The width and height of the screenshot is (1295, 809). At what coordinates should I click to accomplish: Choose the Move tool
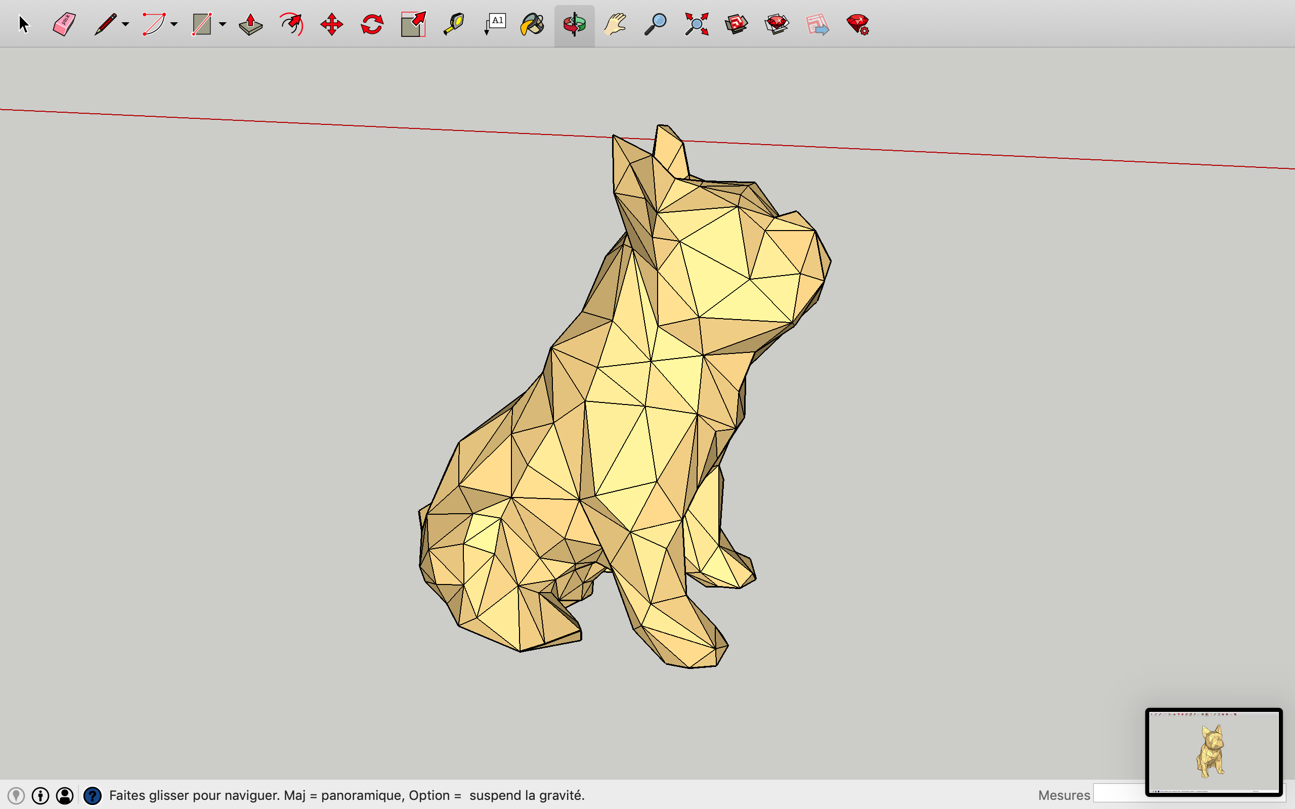332,24
